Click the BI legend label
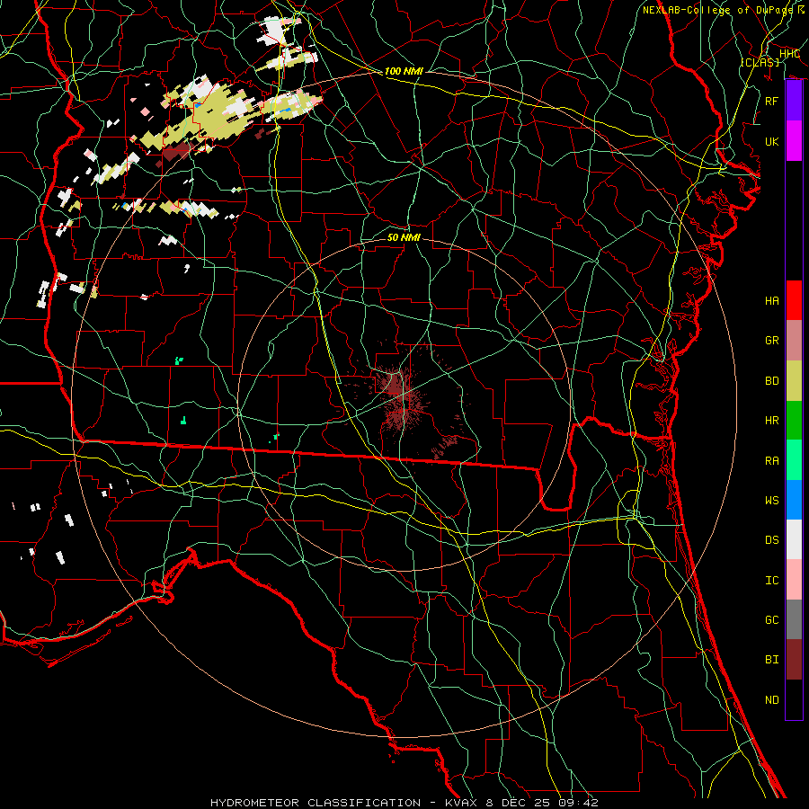The image size is (809, 809). 771,660
